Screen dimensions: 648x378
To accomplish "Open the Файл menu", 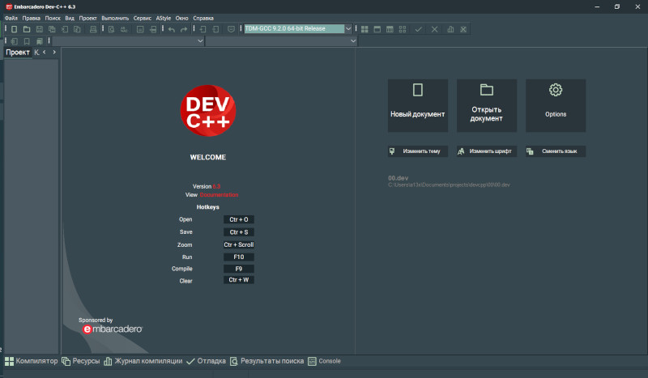I will tap(11, 18).
